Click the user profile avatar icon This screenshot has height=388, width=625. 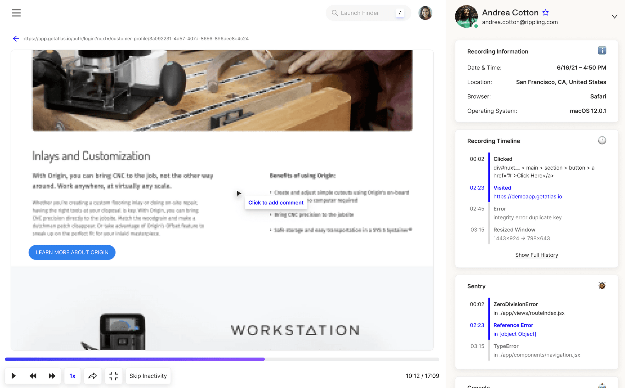[426, 13]
